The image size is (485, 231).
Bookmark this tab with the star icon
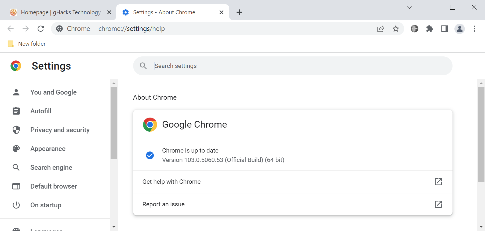tap(396, 29)
